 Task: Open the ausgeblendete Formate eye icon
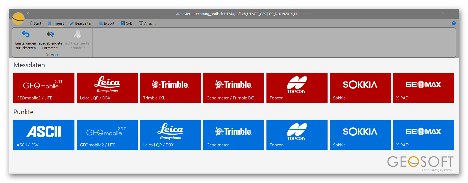pos(50,34)
